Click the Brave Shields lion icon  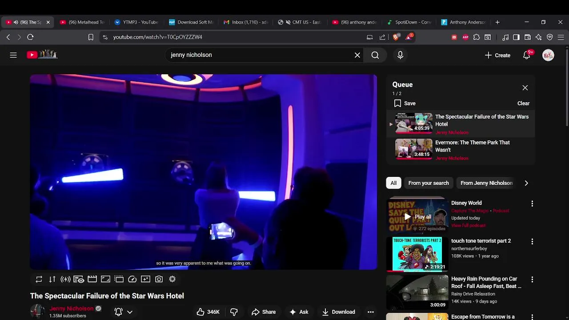(396, 37)
